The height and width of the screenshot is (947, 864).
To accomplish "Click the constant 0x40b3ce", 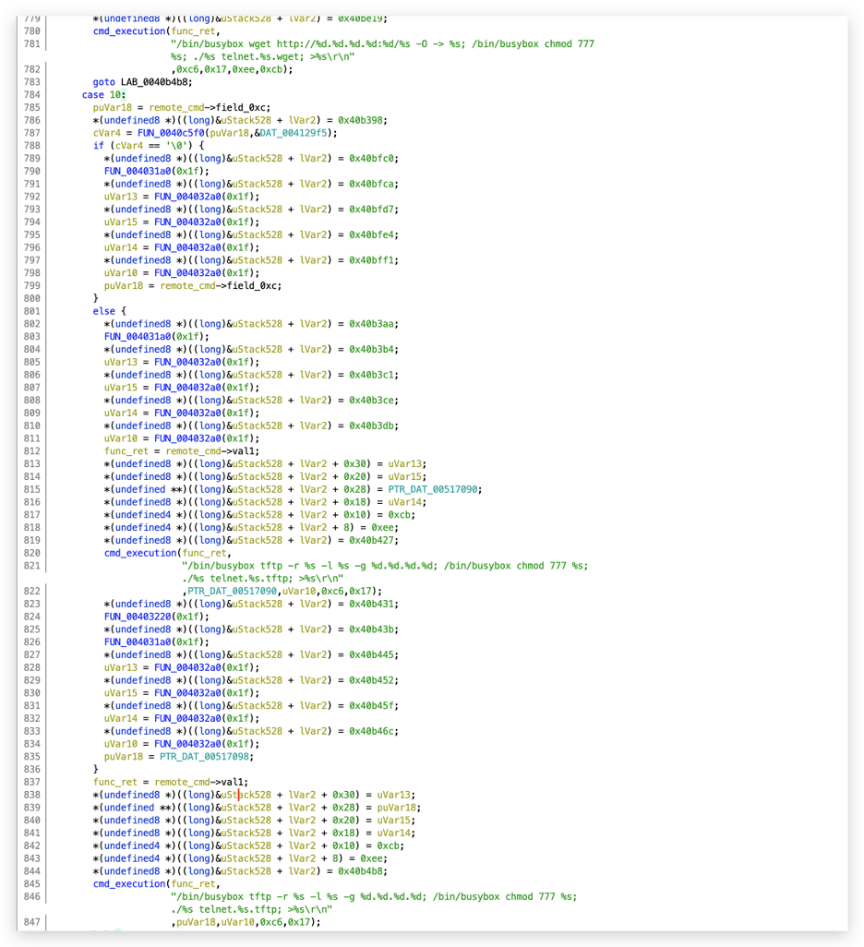I will click(x=372, y=400).
